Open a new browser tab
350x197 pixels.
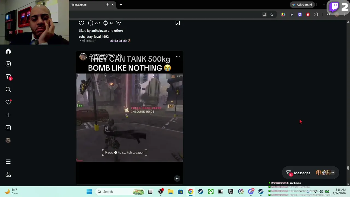tap(121, 5)
